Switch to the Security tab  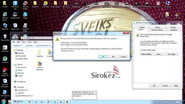173,27
